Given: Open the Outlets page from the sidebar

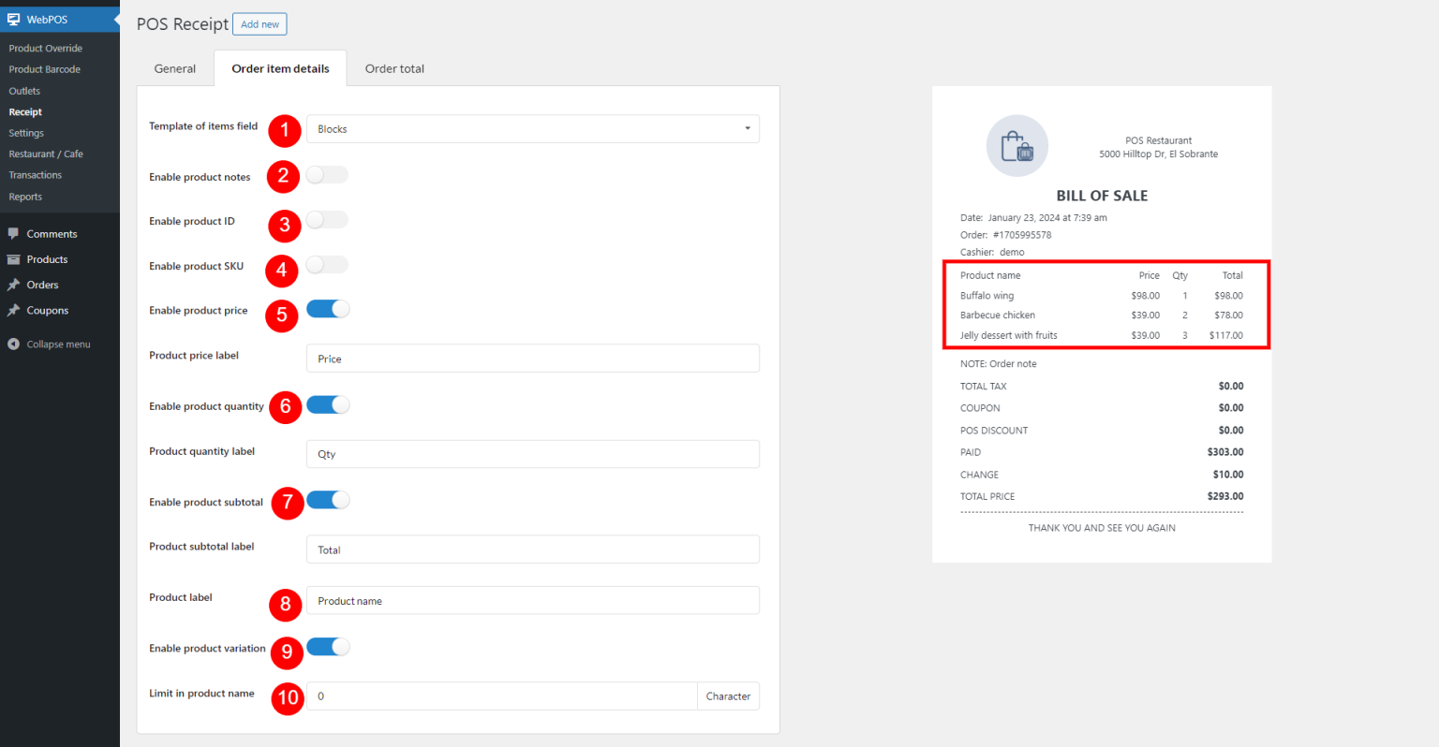Looking at the screenshot, I should [x=23, y=90].
